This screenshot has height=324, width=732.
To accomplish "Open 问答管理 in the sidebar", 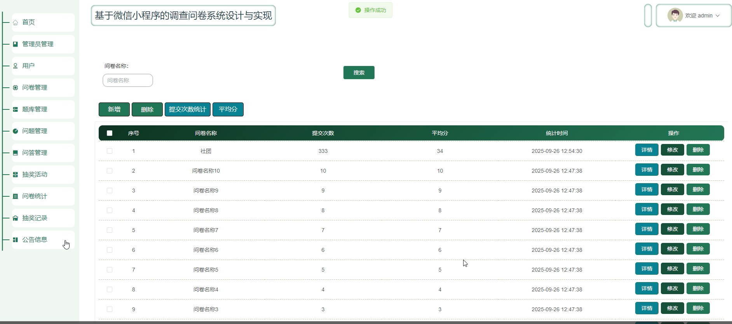I will [x=43, y=153].
